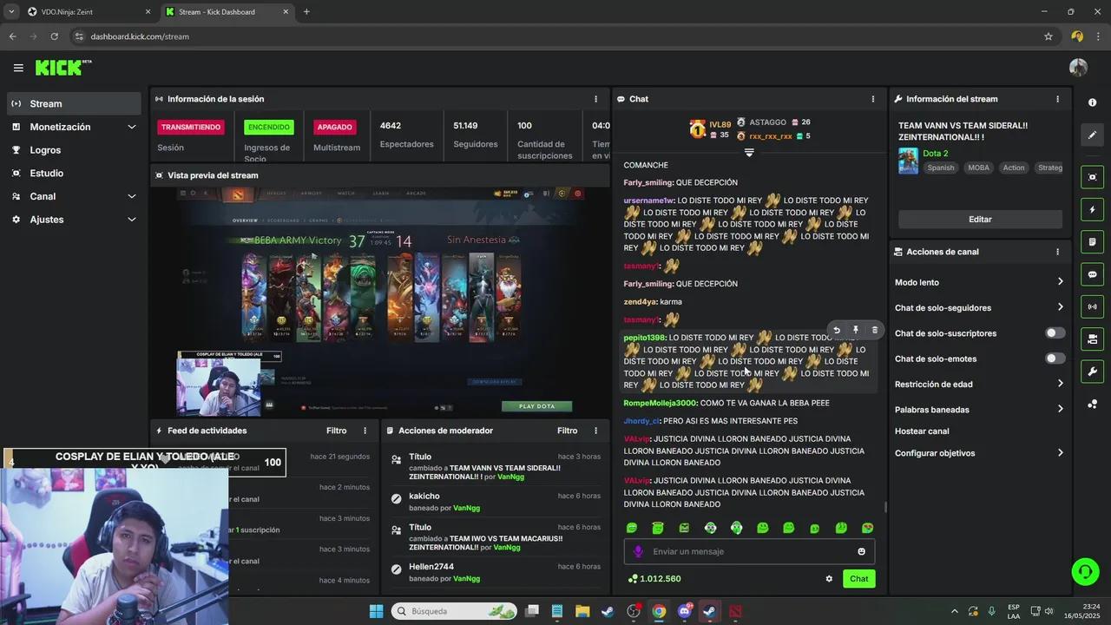Viewport: 1111px width, 625px height.
Task: Toggle Chat de solo-emotes switch
Action: [x=1055, y=359]
